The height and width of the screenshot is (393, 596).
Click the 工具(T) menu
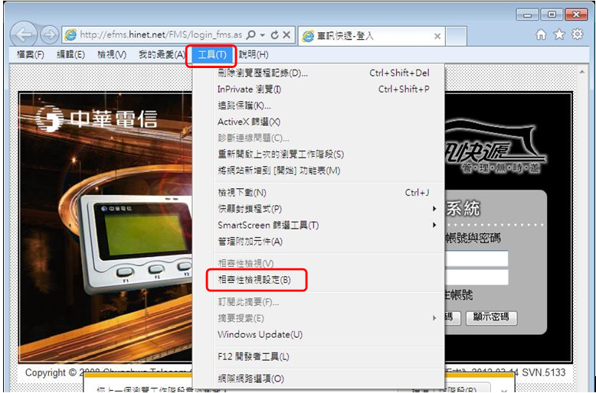(x=211, y=55)
